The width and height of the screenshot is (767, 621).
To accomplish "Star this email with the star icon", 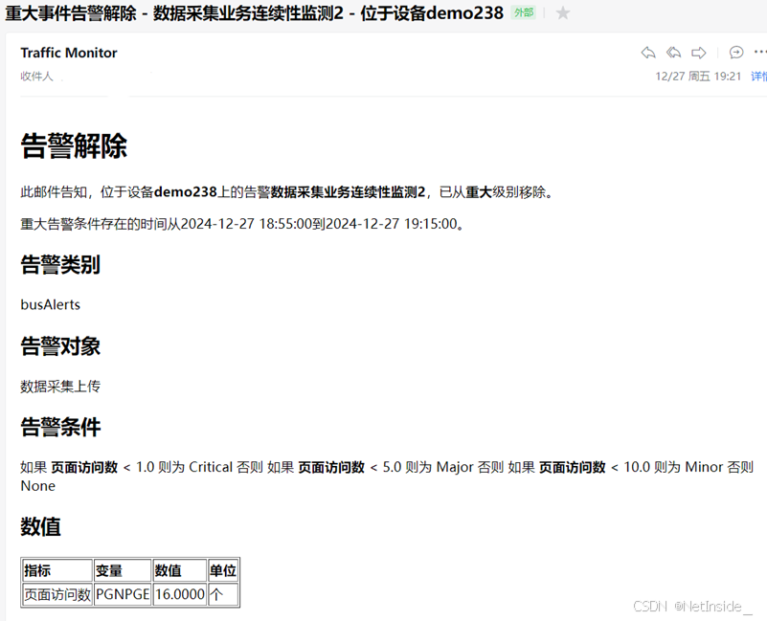I will click(x=563, y=12).
